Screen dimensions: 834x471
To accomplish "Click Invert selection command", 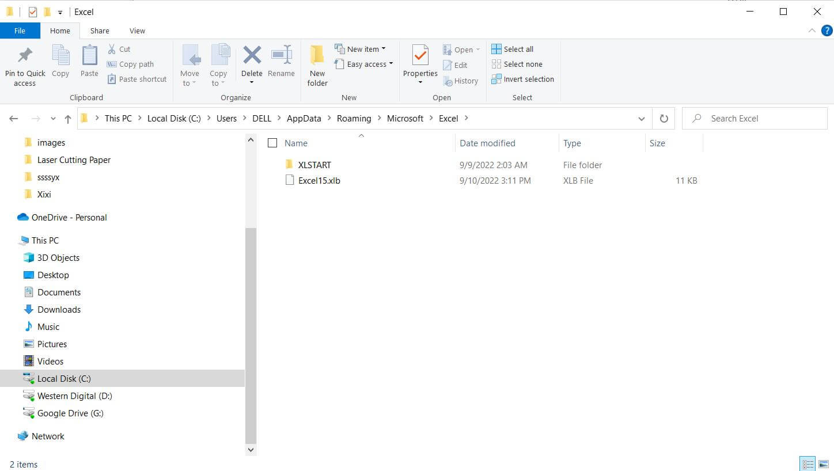I will point(522,79).
